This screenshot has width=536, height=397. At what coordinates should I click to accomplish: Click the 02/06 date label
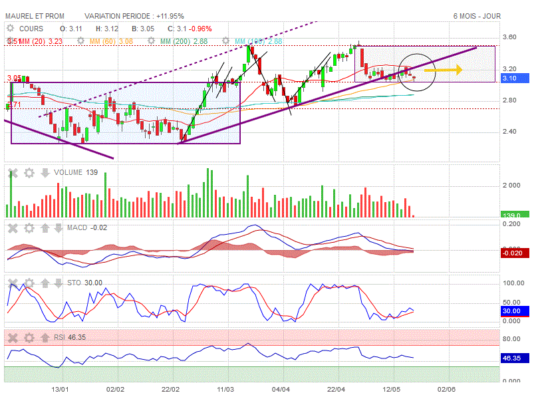click(446, 389)
